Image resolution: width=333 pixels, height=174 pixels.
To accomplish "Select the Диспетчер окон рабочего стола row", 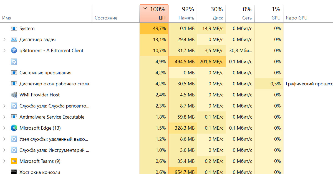I will pos(54,84).
